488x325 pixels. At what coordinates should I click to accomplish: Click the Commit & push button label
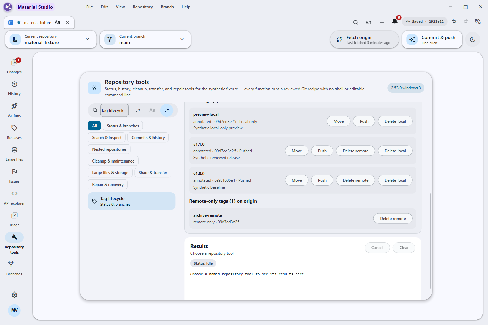point(438,37)
